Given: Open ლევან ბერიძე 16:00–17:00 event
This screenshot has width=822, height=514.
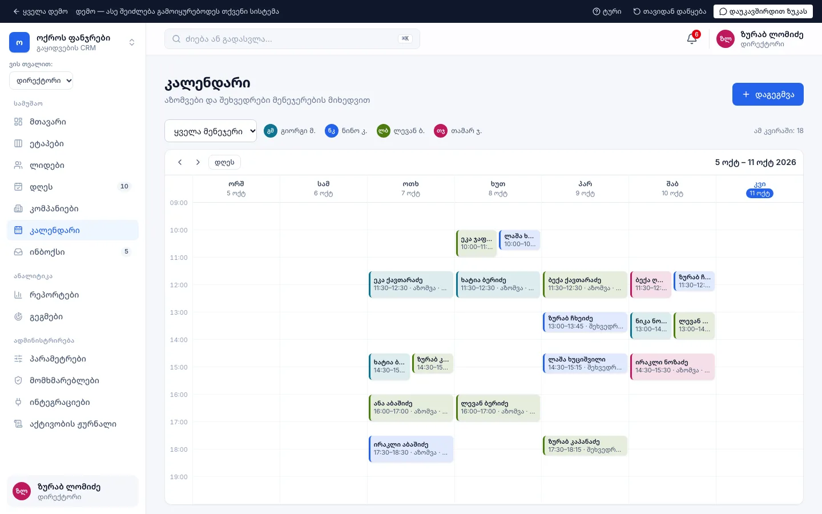Looking at the screenshot, I should point(498,408).
